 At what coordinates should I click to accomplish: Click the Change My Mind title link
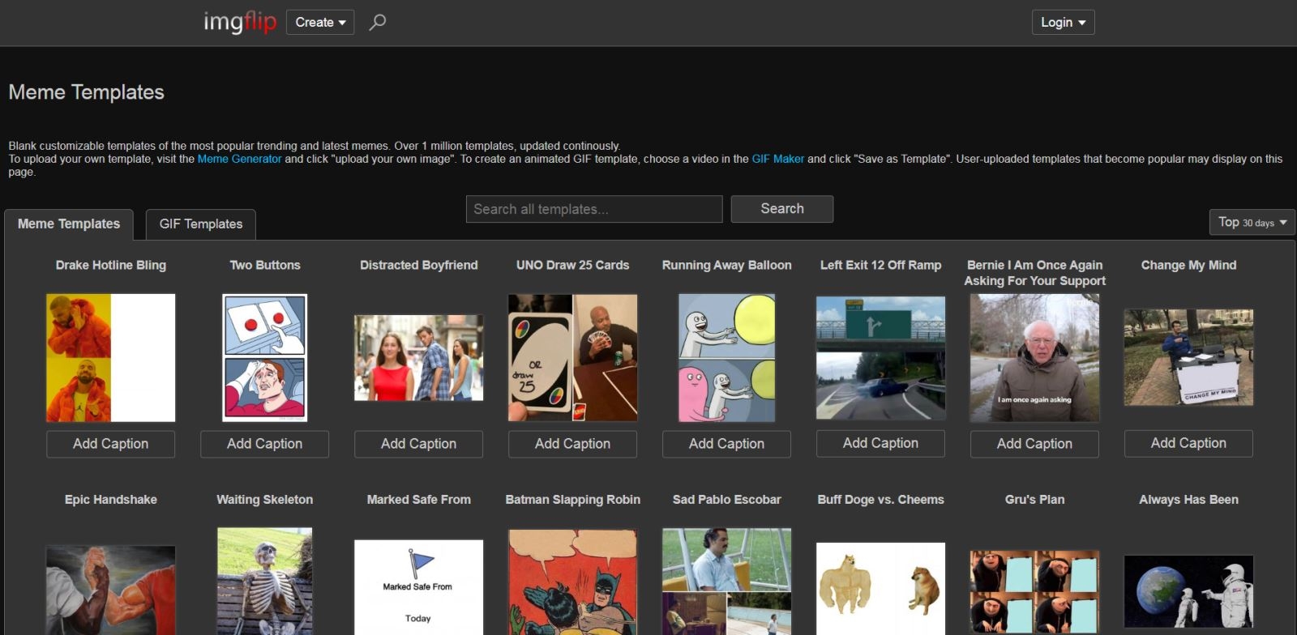[1189, 265]
